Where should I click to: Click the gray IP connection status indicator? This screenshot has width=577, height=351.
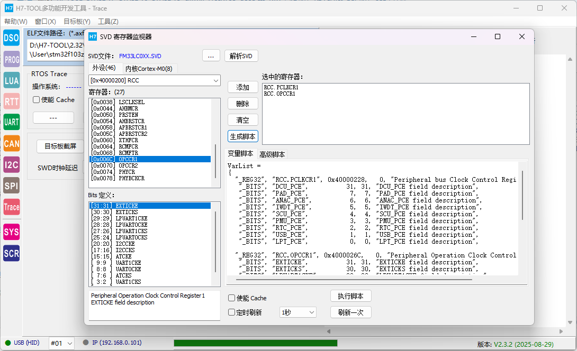tap(86, 343)
